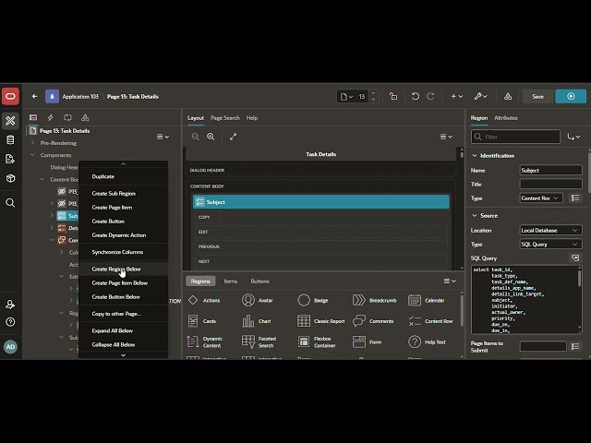The height and width of the screenshot is (443, 591).
Task: Open the Location Local Database dropdown
Action: pos(550,230)
